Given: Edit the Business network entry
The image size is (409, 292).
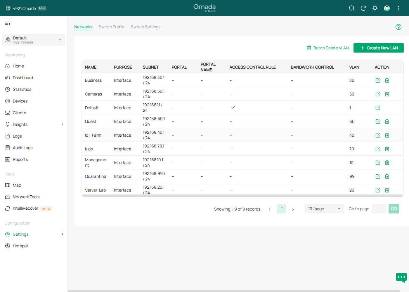Looking at the screenshot, I should (378, 80).
